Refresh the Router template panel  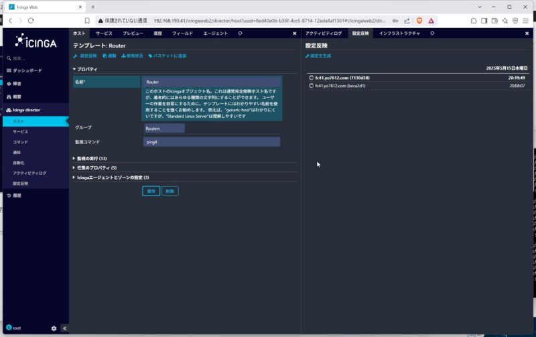pos(241,33)
